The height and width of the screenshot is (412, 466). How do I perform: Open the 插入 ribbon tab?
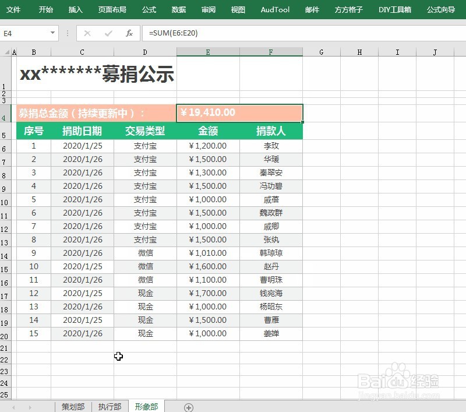tap(75, 9)
